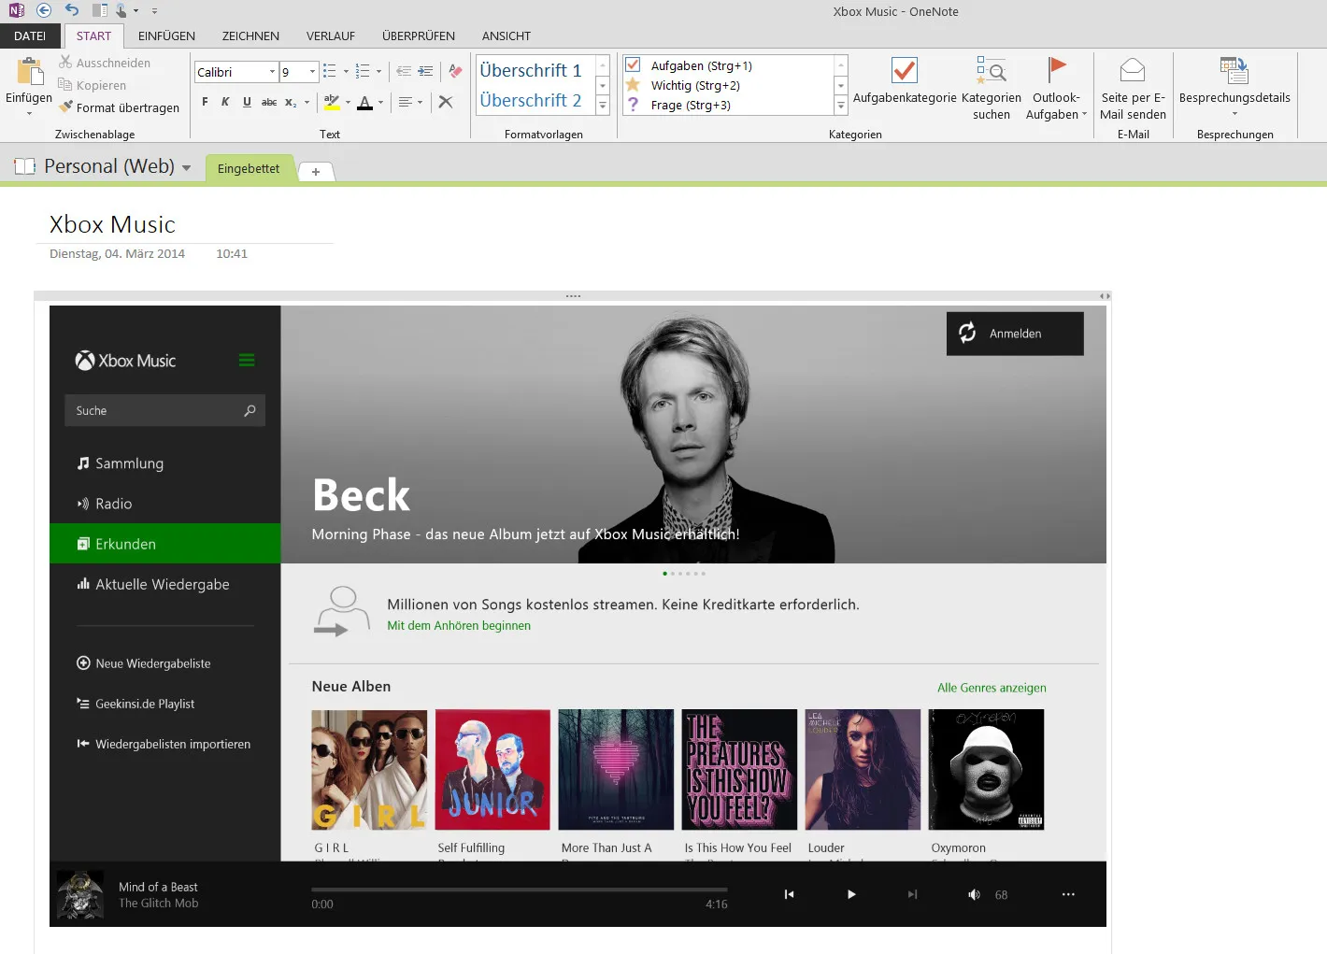The image size is (1327, 954).
Task: Open the font color dropdown arrow
Action: (x=380, y=103)
